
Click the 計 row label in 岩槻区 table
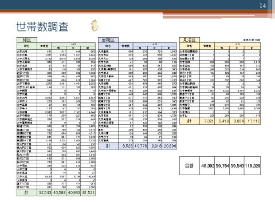pos(108,146)
